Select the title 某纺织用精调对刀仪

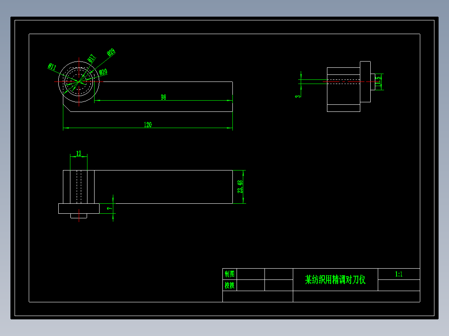coord(335,280)
